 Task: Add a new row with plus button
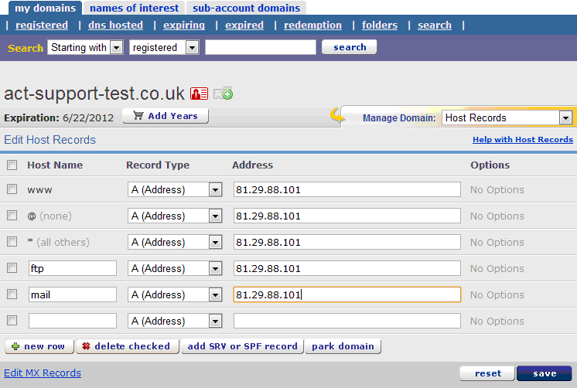coord(39,346)
